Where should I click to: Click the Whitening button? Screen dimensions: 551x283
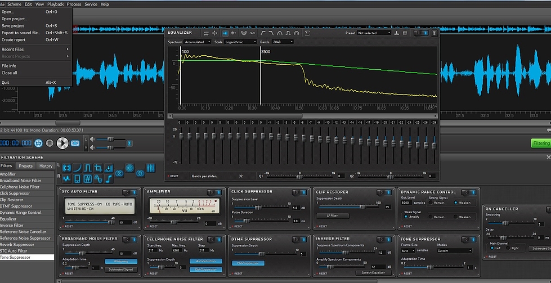pyautogui.click(x=121, y=262)
